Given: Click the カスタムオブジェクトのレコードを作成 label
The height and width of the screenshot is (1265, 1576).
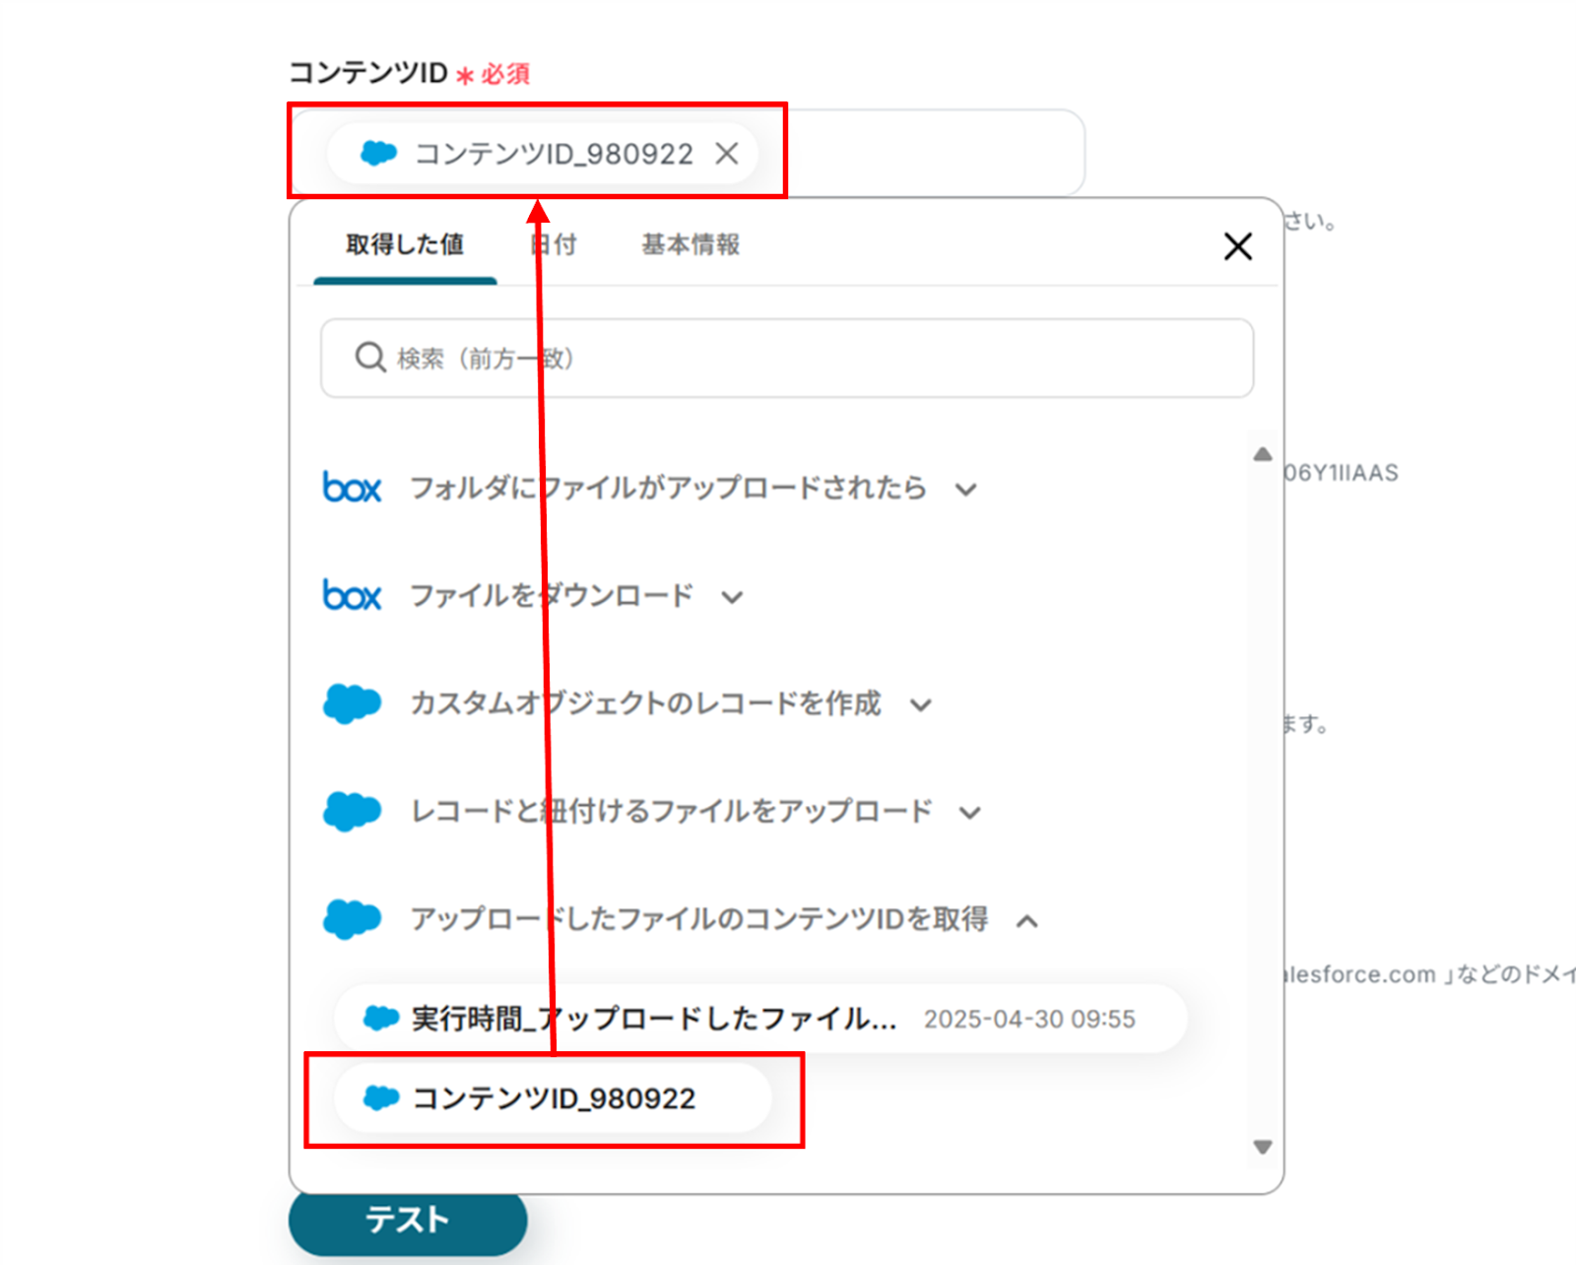Looking at the screenshot, I should (645, 703).
